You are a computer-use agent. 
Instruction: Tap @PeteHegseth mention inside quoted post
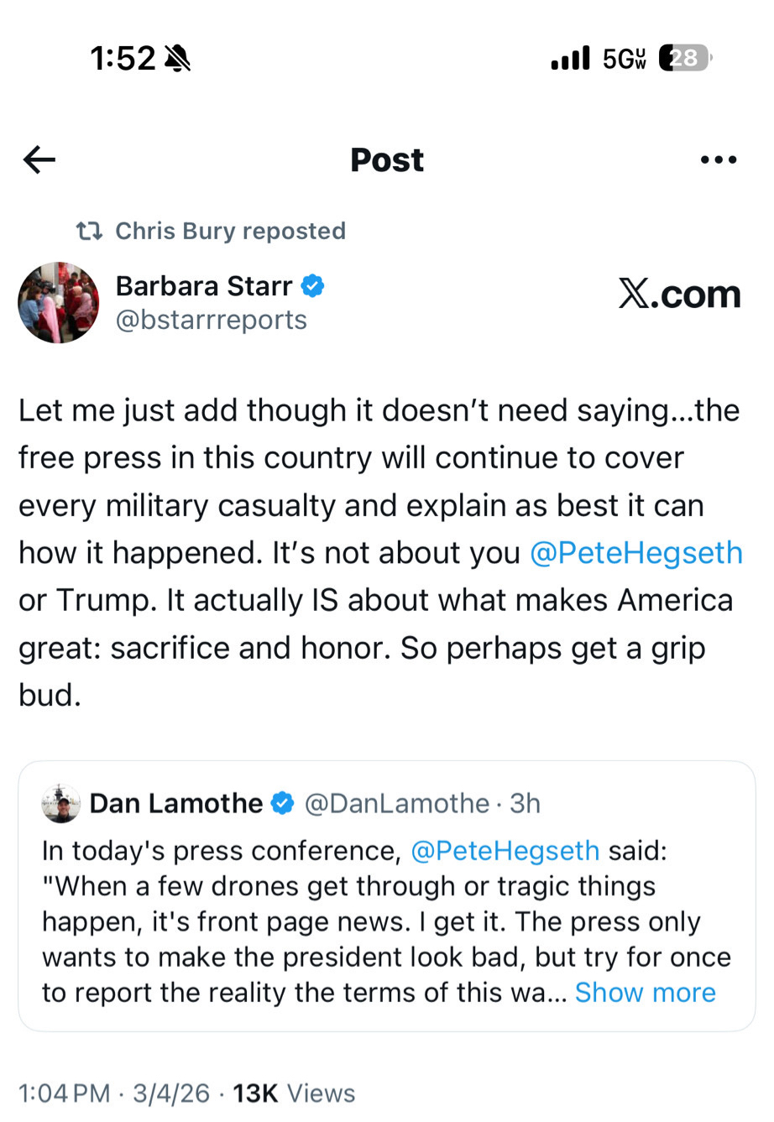pyautogui.click(x=505, y=851)
